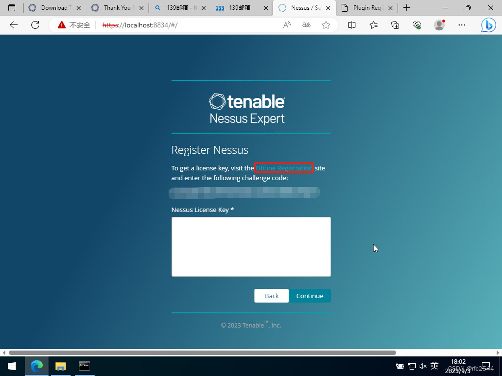Viewport: 502px width, 376px height.
Task: Click the not-secure warning triangle icon
Action: click(x=62, y=25)
